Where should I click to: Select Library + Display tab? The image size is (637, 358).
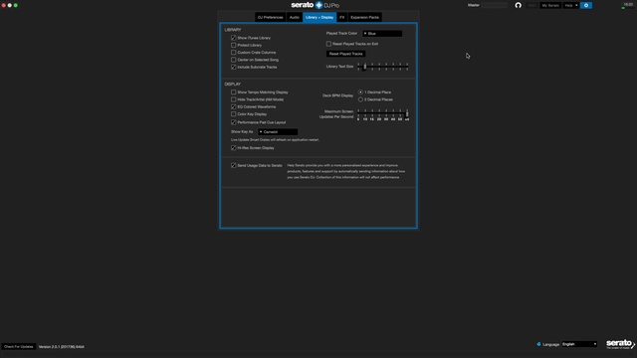coord(319,18)
